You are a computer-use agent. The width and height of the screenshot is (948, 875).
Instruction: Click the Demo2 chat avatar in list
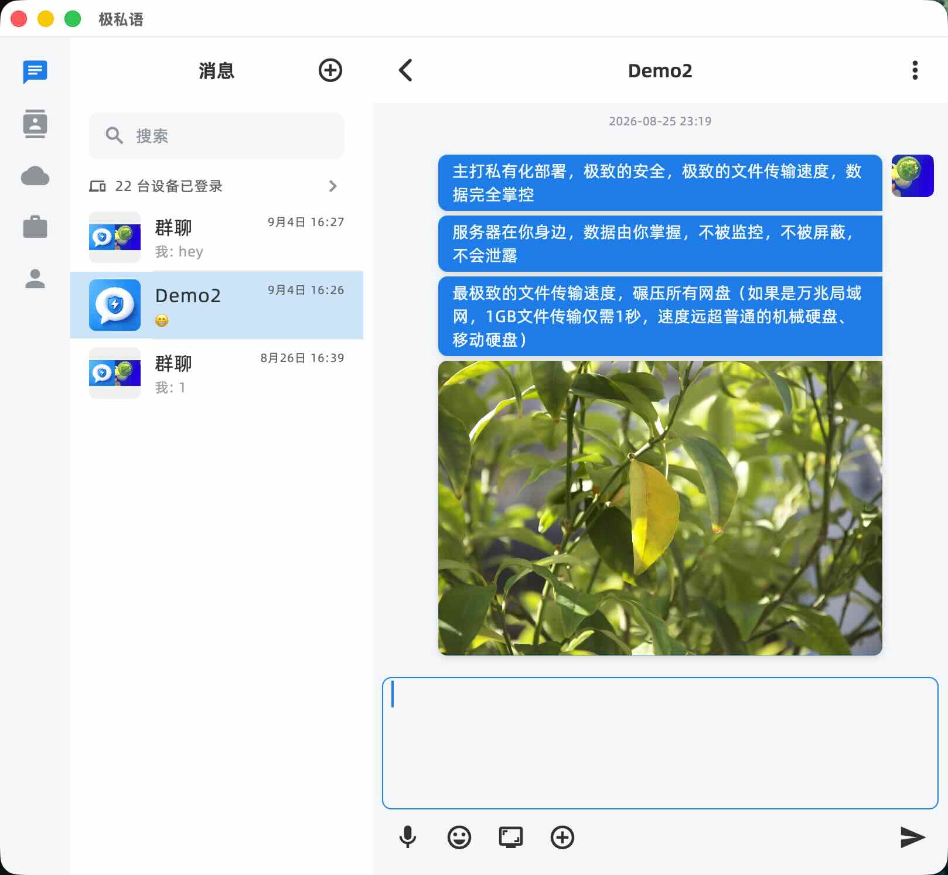(x=115, y=305)
